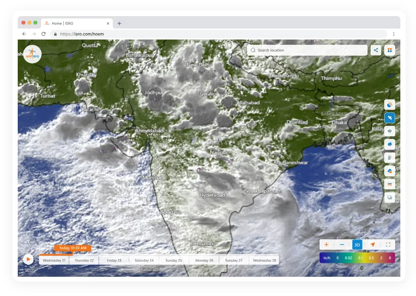Open the overlay windows icon
The image size is (416, 296).
pos(389,197)
